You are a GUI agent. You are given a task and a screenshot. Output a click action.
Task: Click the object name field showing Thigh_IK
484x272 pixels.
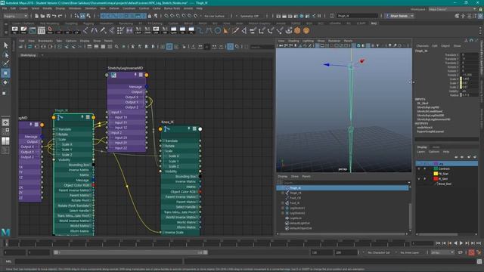click(x=357, y=16)
